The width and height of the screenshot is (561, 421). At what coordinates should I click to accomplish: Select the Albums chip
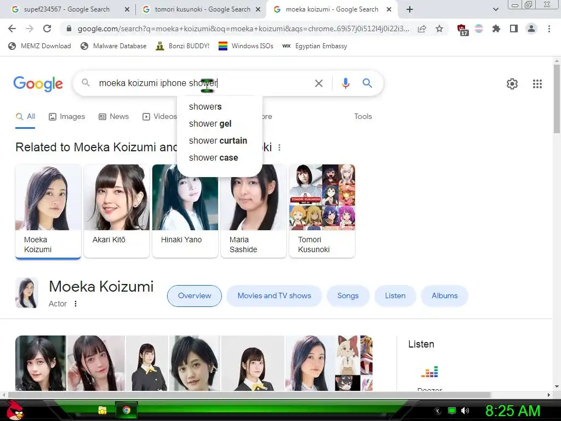444,295
